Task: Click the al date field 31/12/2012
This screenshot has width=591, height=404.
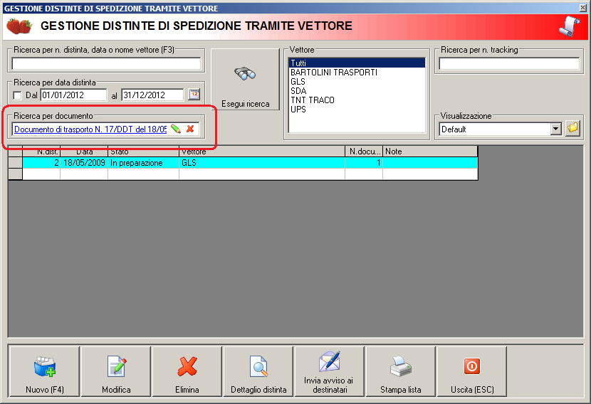Action: [x=152, y=95]
